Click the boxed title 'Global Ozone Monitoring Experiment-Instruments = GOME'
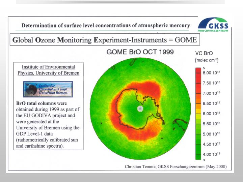This screenshot has width=243, height=182. 105,40
